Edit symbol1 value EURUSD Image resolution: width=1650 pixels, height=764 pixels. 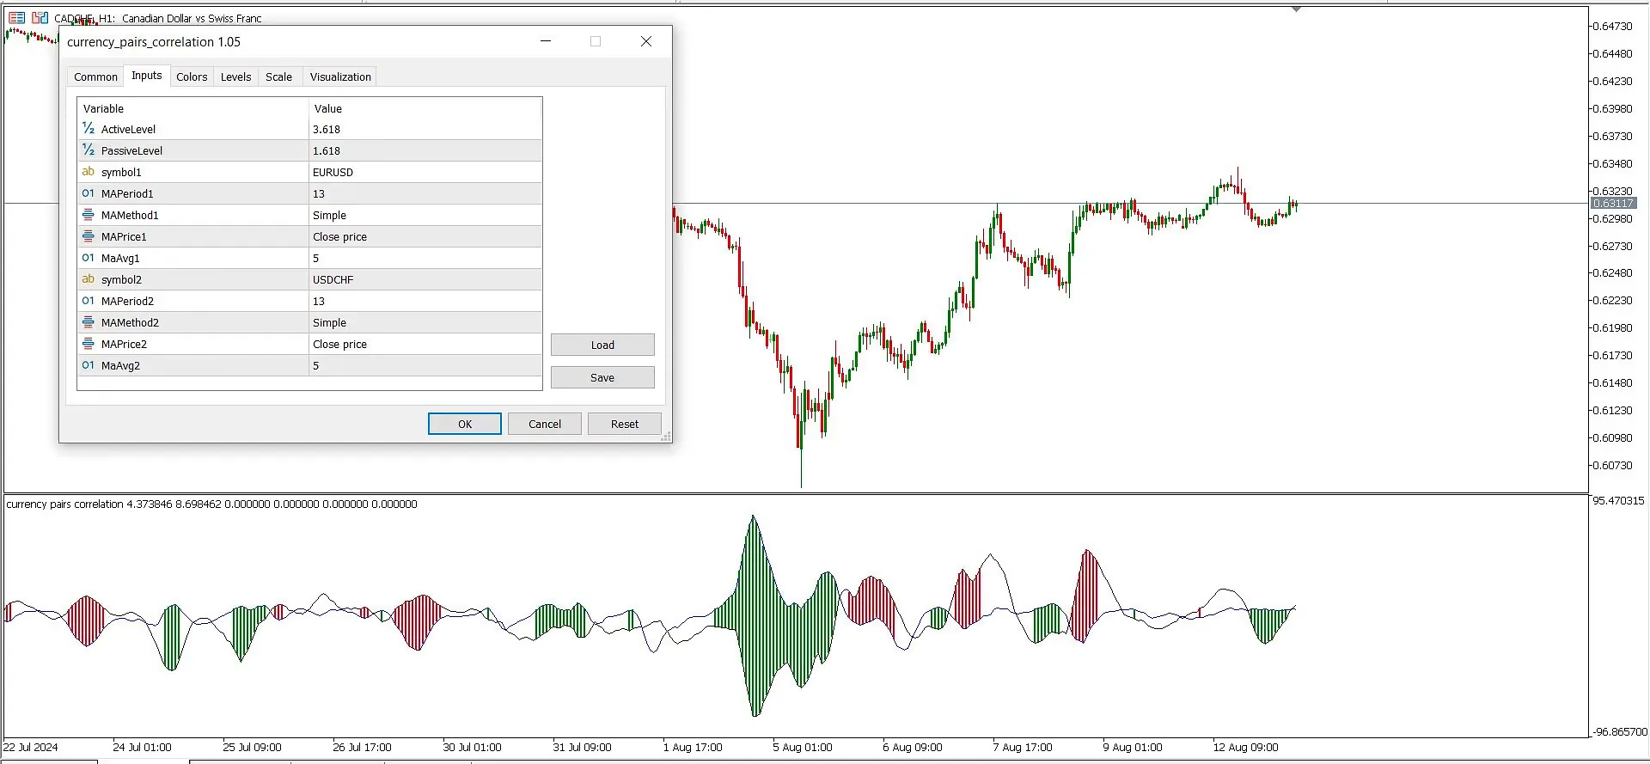click(x=425, y=172)
